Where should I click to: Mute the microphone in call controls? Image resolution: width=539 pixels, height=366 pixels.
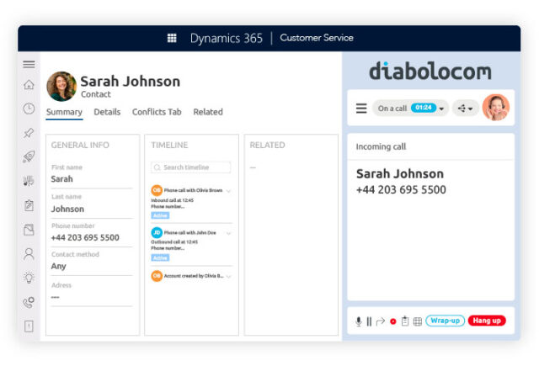[x=359, y=321]
